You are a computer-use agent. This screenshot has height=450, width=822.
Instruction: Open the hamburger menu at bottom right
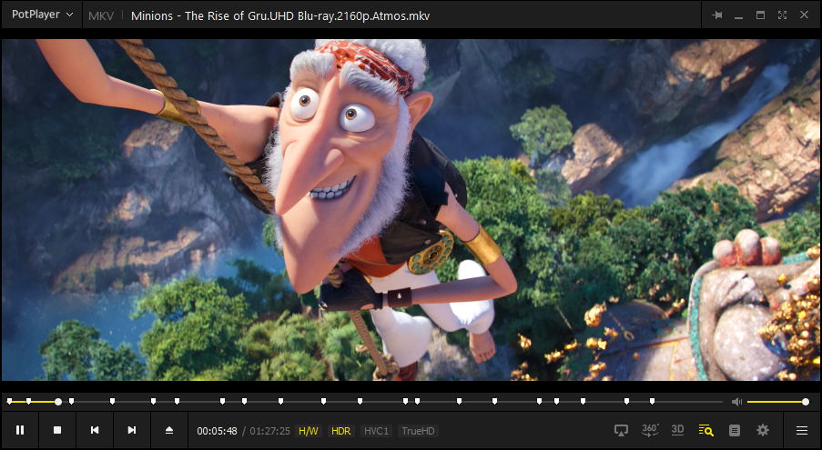[x=802, y=430]
